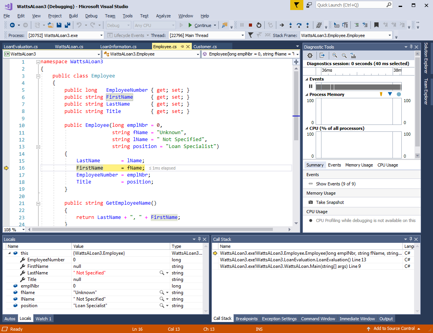Click the Navigate Backward arrow icon
The width and height of the screenshot is (433, 333).
pos(12,25)
